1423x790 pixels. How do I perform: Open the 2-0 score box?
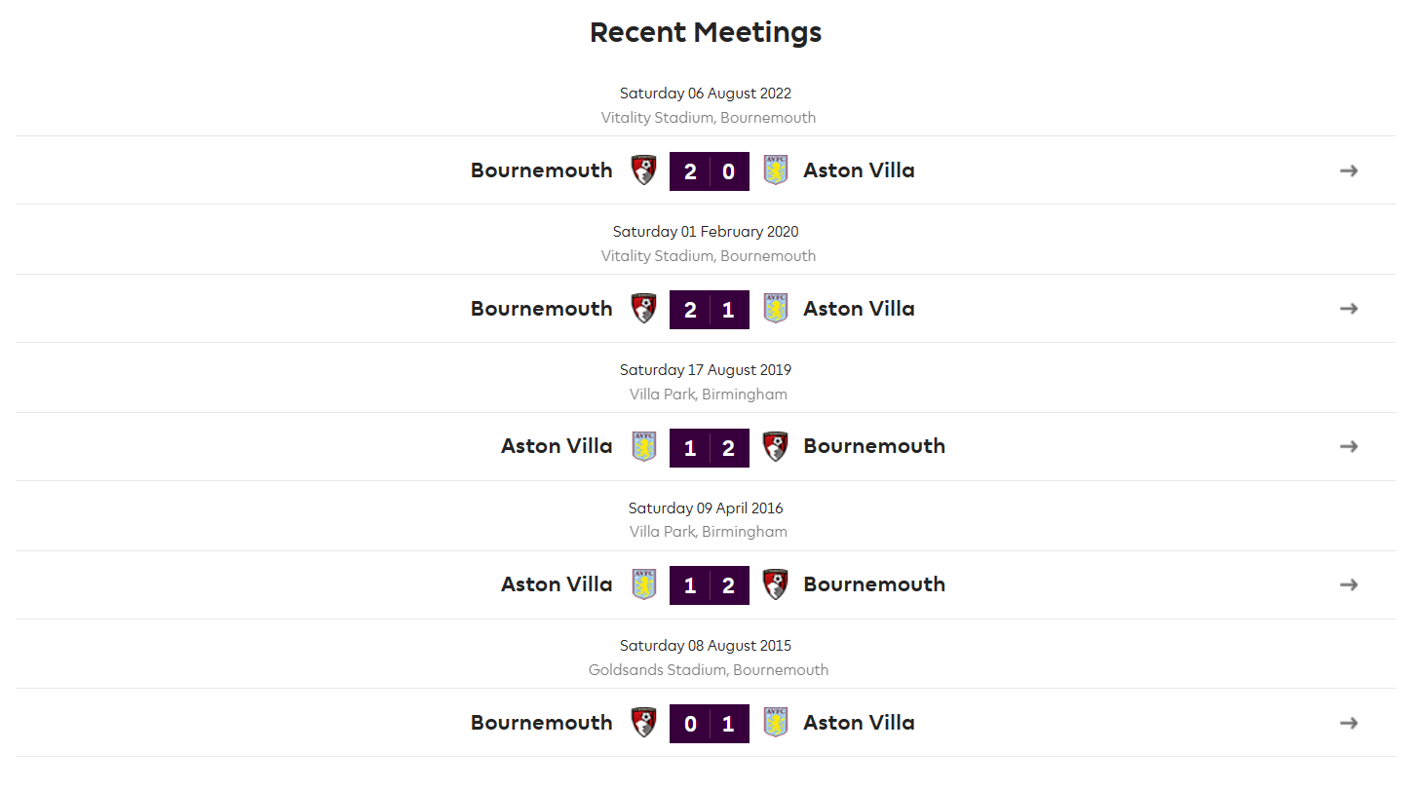pos(710,171)
